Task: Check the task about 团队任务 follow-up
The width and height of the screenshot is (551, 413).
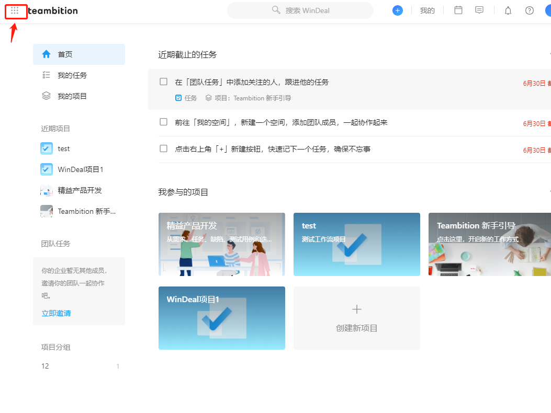Action: click(x=163, y=82)
